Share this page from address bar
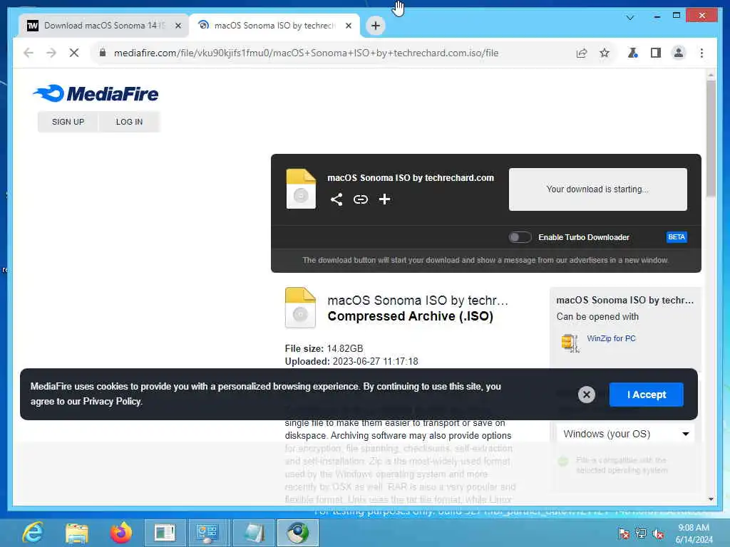 pos(582,53)
